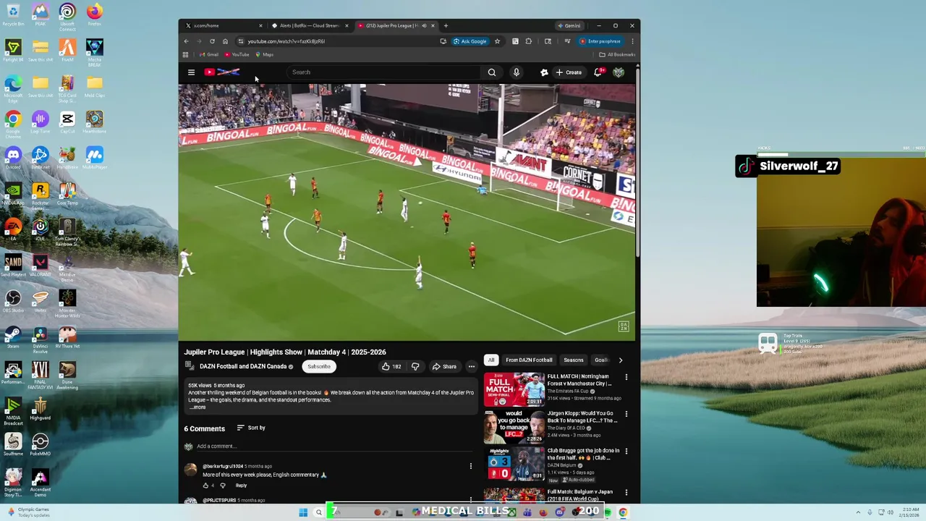Open the Sort by comments dropdown

(x=251, y=428)
